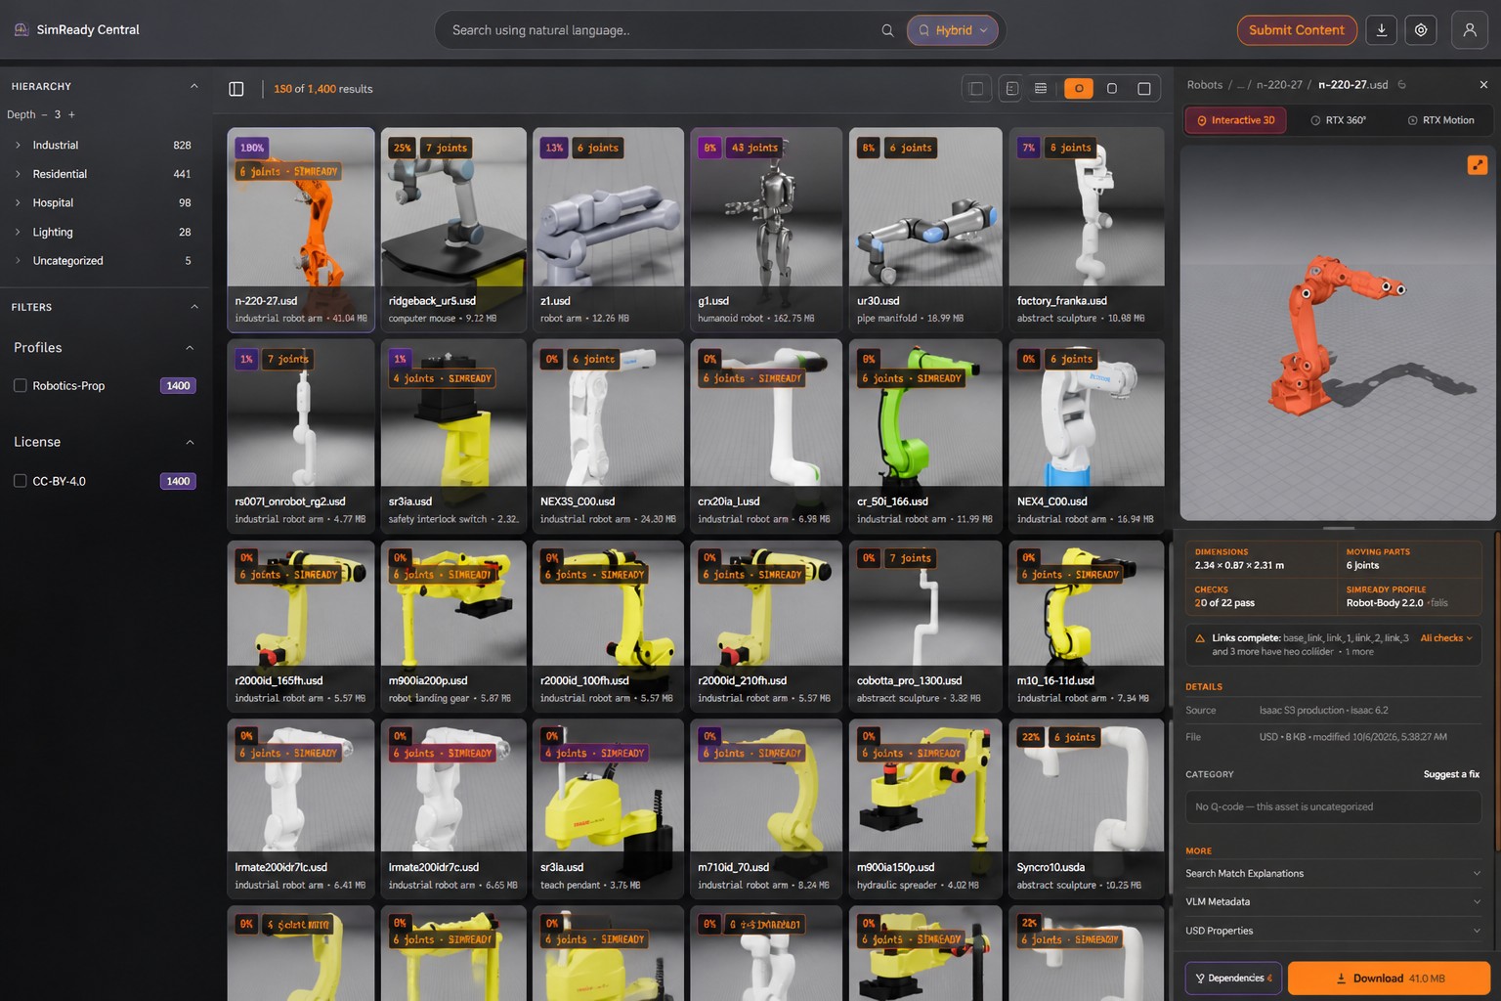Select the leftmost view layout icon
Image resolution: width=1501 pixels, height=1001 pixels.
(x=976, y=89)
